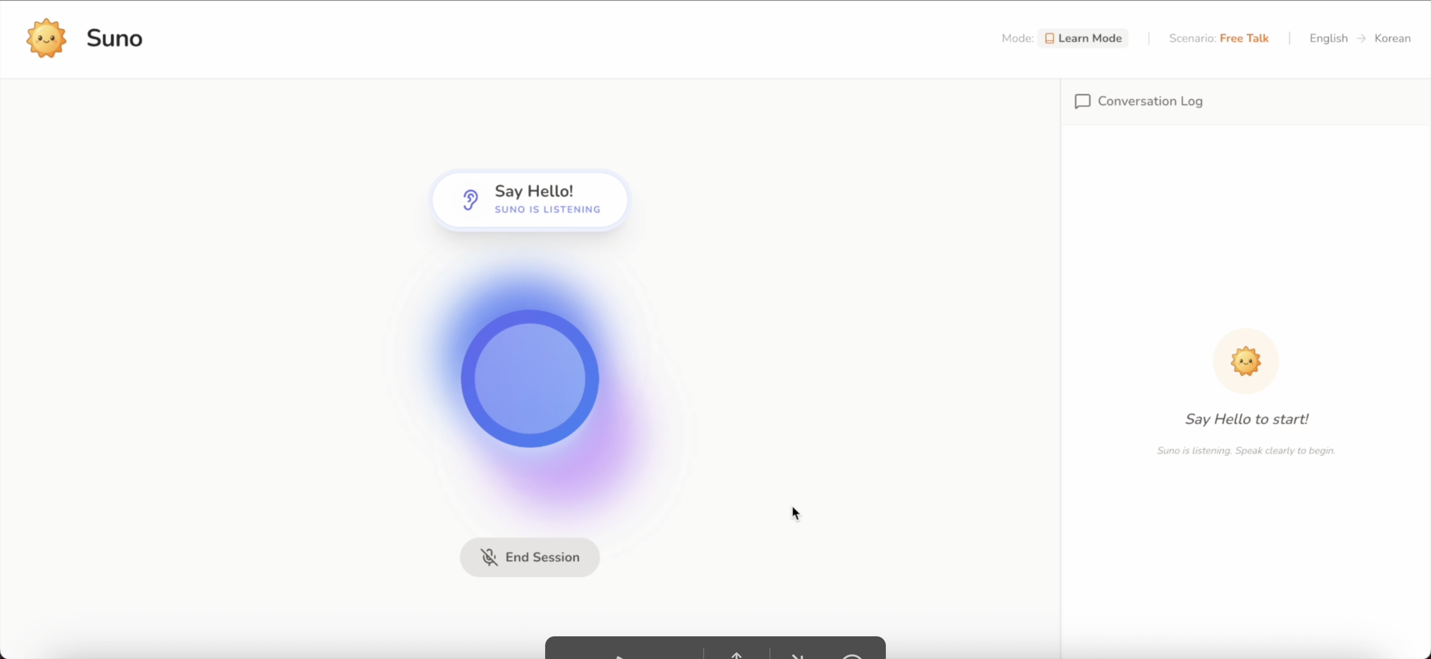Click the Suno sun logo icon
The height and width of the screenshot is (659, 1431).
click(46, 38)
